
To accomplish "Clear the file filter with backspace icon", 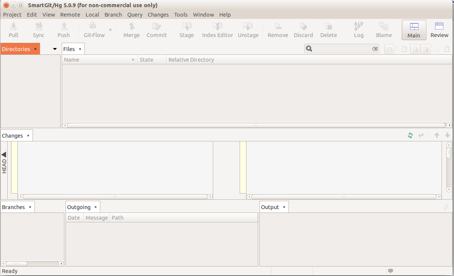I will coord(374,49).
